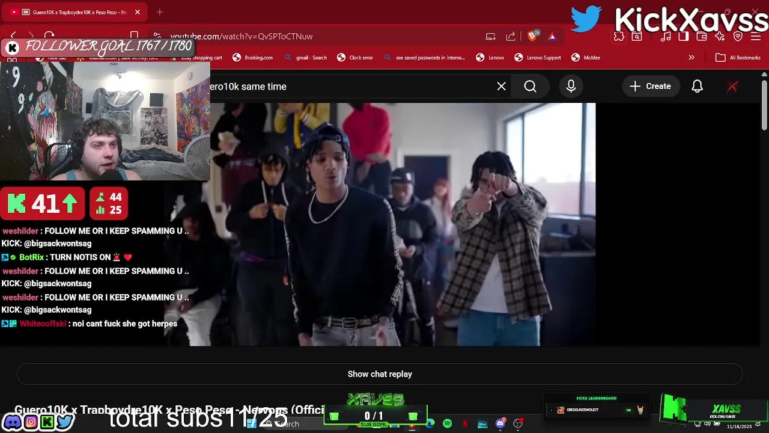Image resolution: width=769 pixels, height=433 pixels.
Task: Open the Lenovo bookmark
Action: pyautogui.click(x=490, y=58)
